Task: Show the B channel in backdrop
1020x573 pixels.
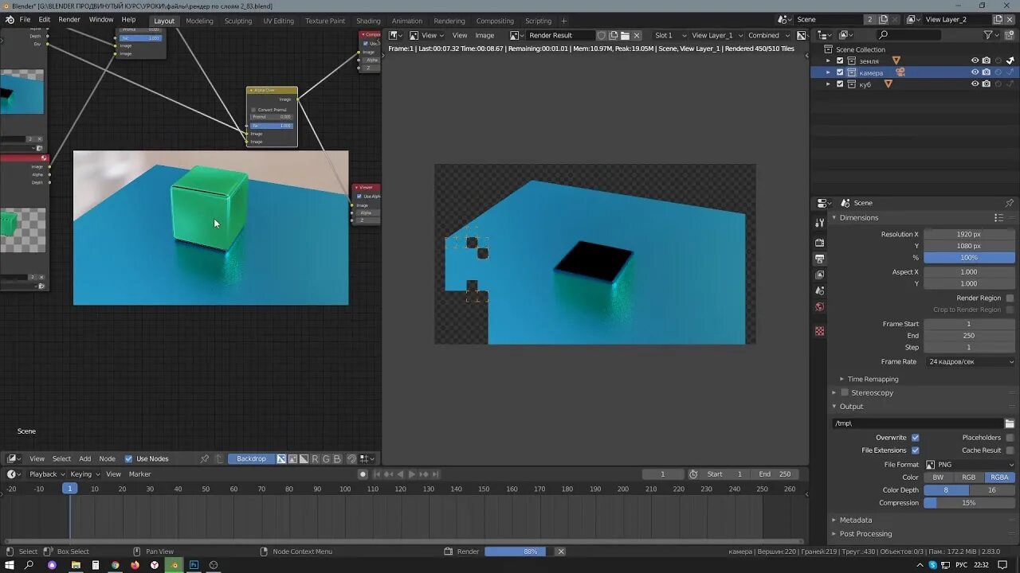Action: click(x=337, y=458)
